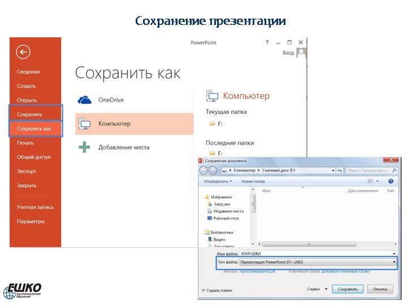Click the forward navigation button in save dialog
This screenshot has width=407, height=305.
pos(213,171)
